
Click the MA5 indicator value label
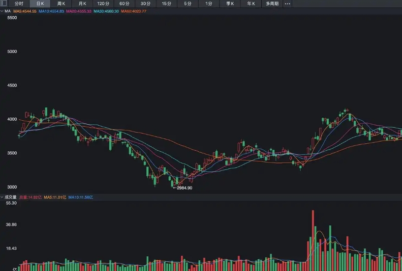[25, 11]
